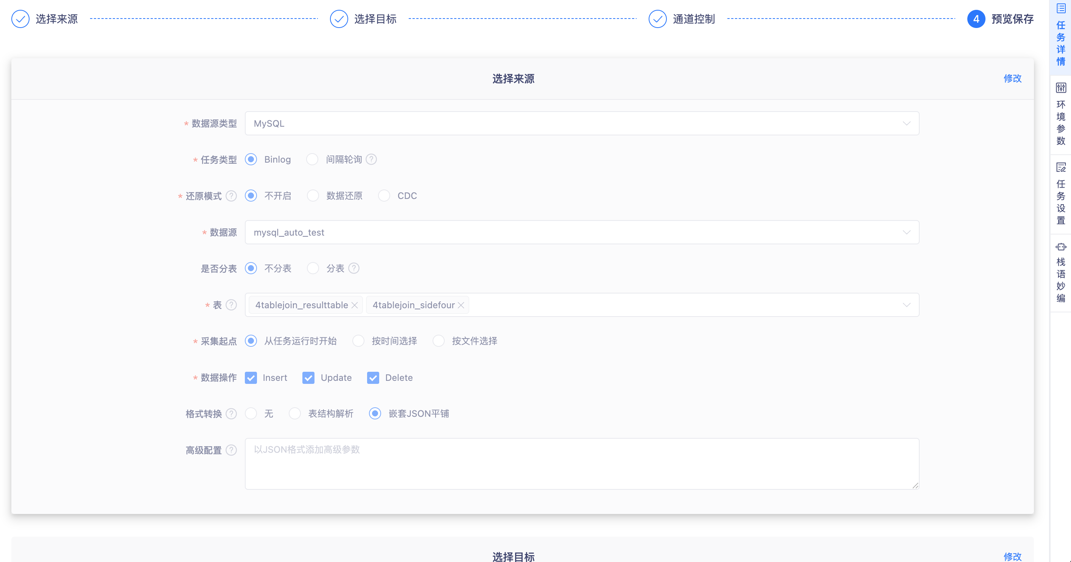This screenshot has height=562, width=1071.
Task: Choose 从任务运行时开始 as collection start
Action: pyautogui.click(x=251, y=342)
